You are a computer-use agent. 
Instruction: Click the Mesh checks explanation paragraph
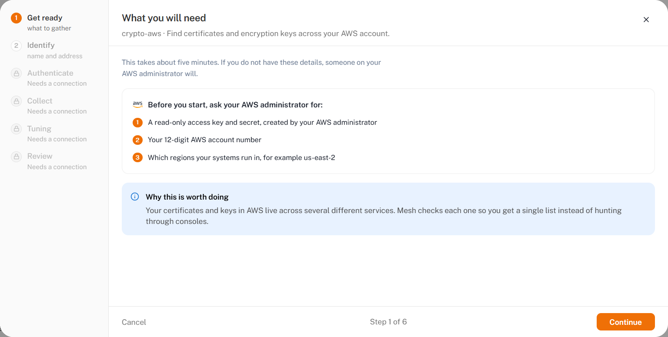point(384,216)
